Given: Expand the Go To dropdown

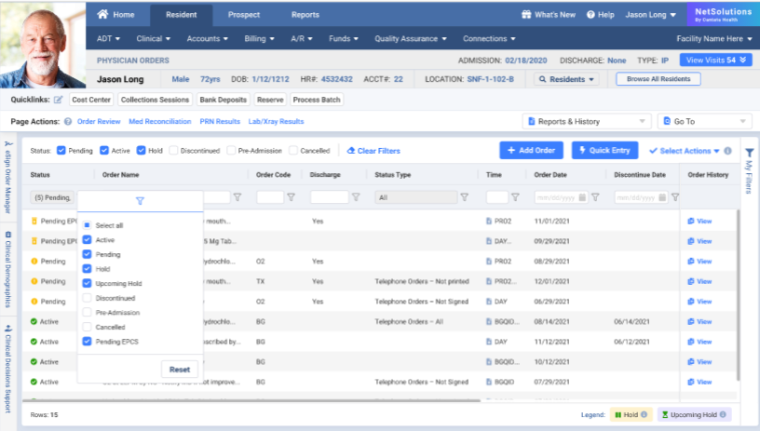Looking at the screenshot, I should (704, 122).
